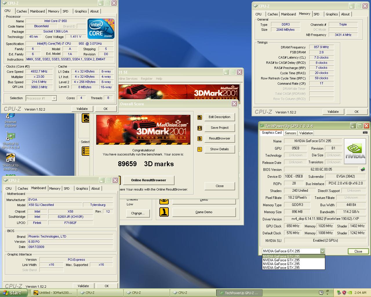Select the Internet Explorer desktop icon
Image resolution: width=371 pixels, height=297 pixels.
[x=10, y=119]
